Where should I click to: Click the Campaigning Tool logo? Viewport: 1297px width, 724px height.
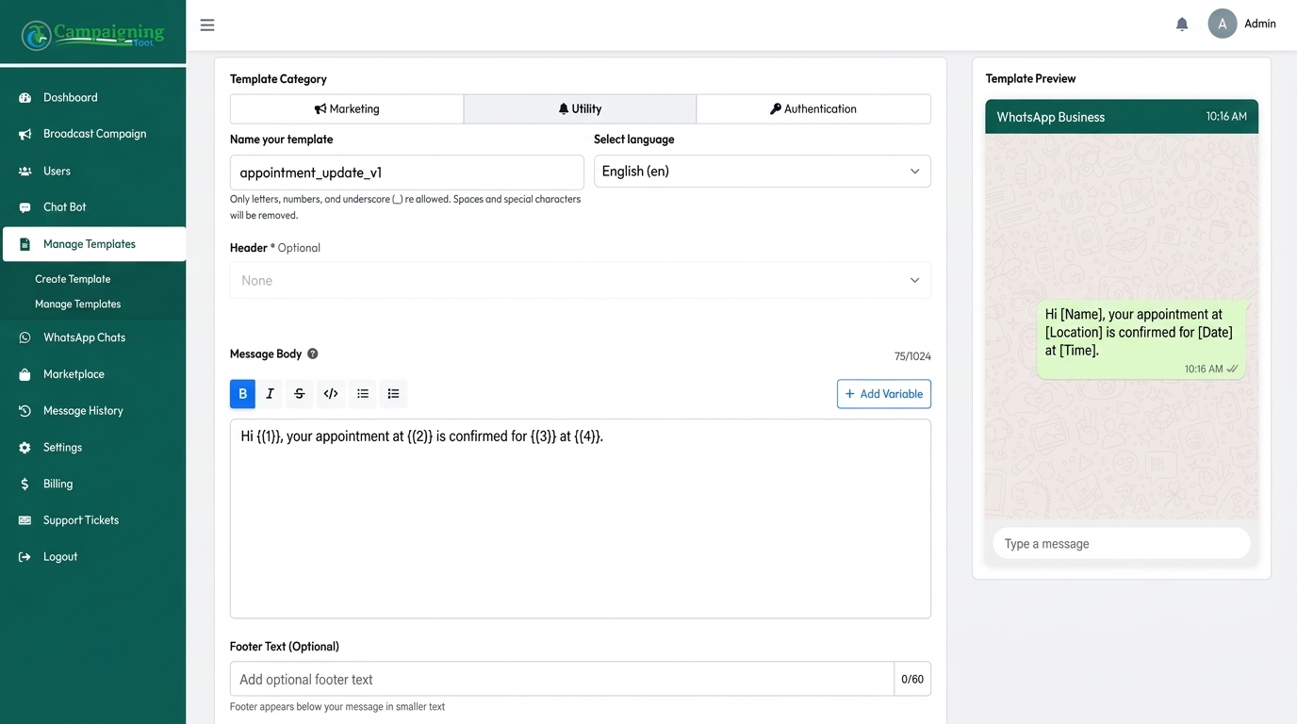click(92, 34)
